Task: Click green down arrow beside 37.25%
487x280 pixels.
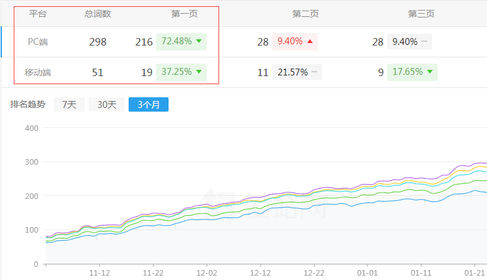Action: click(199, 72)
